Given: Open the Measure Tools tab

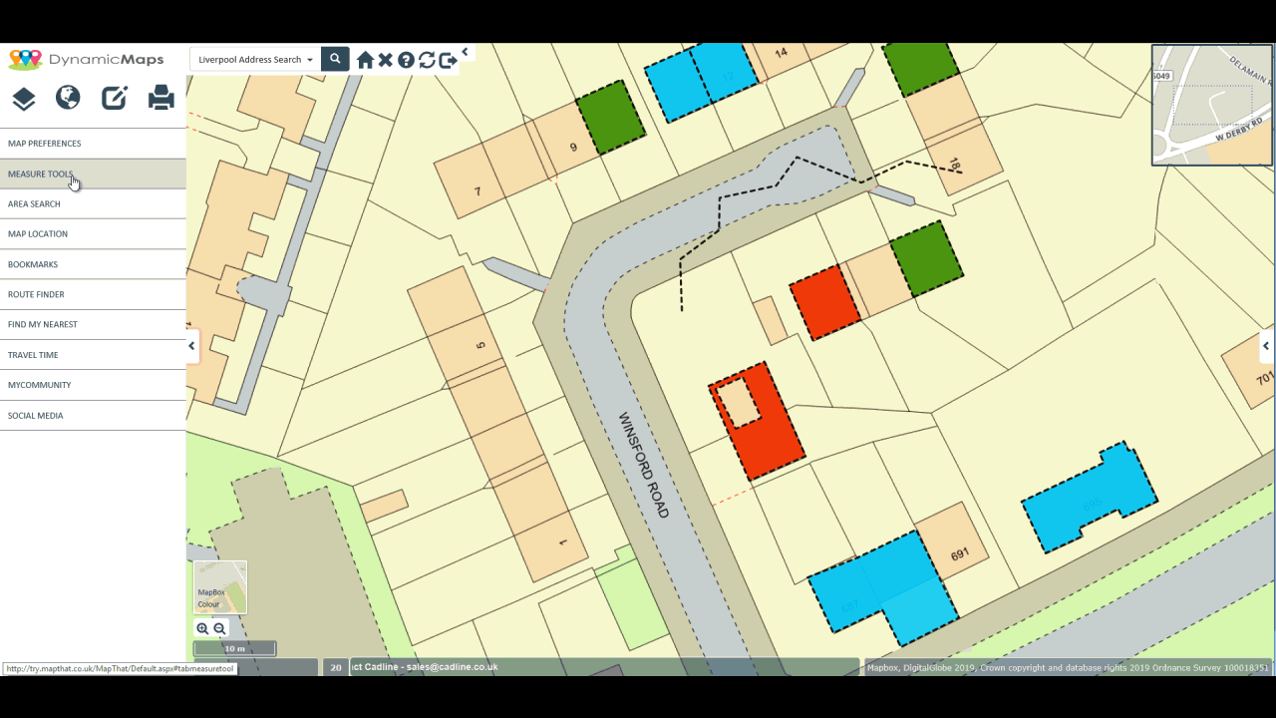Looking at the screenshot, I should [93, 174].
